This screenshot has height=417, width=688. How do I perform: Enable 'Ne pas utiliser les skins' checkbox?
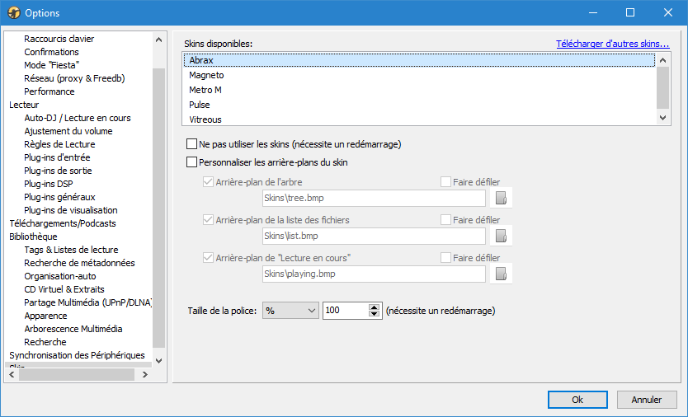(x=193, y=144)
